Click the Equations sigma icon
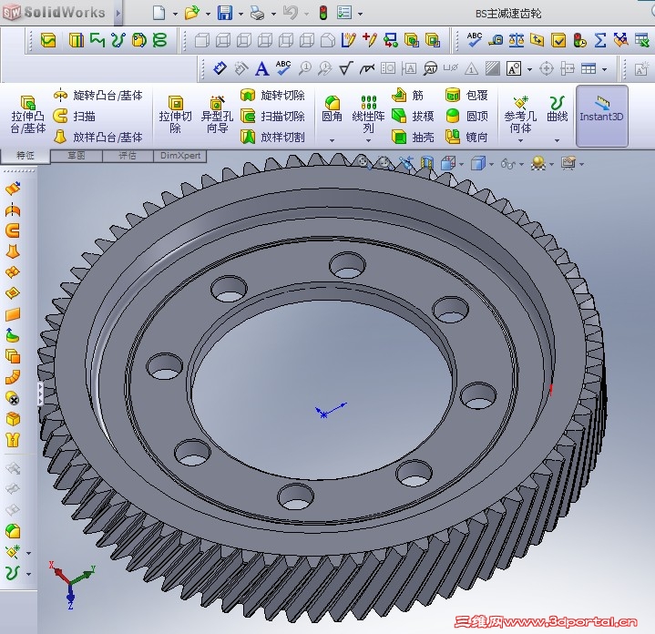This screenshot has width=655, height=634. click(599, 40)
